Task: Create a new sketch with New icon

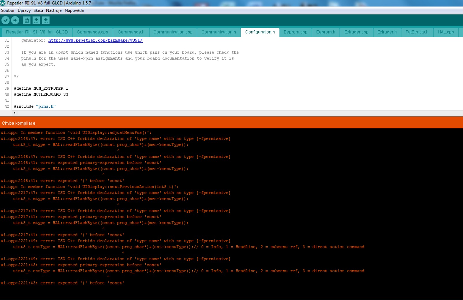Action: coord(27,20)
